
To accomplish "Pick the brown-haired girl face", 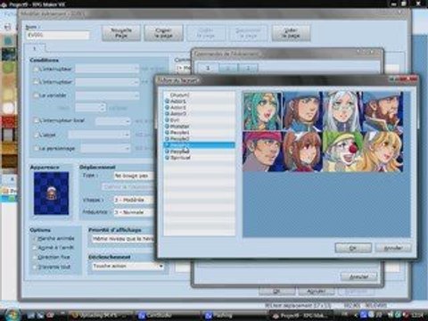I will point(302,152).
